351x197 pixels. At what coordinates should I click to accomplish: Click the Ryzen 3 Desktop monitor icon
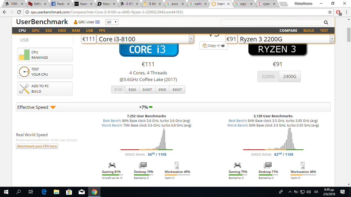[x=268, y=165]
